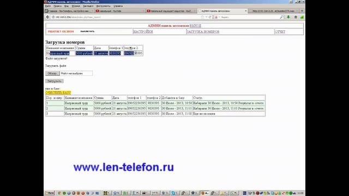Open the Справка menu
The image size is (349, 196).
point(118,6)
